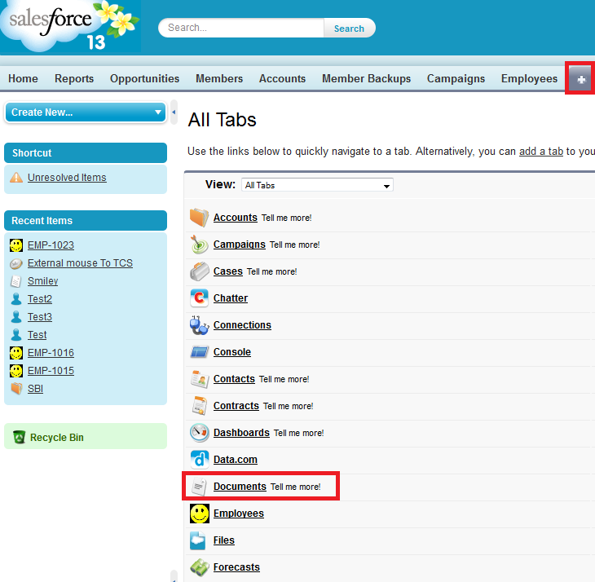The height and width of the screenshot is (582, 595).
Task: Open recent item SBI
Action: [35, 389]
